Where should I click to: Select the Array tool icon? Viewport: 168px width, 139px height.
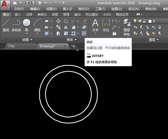tap(73, 33)
